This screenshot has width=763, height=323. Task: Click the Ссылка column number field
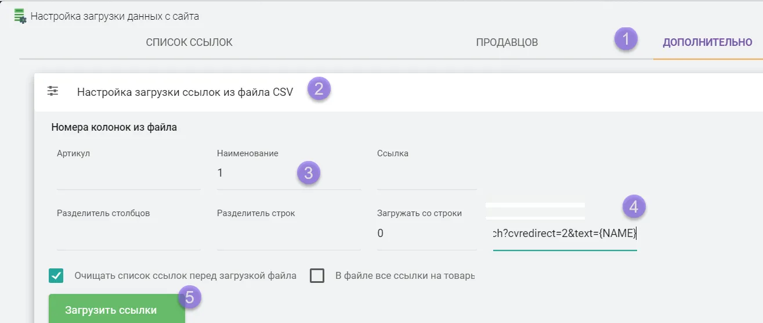click(426, 173)
